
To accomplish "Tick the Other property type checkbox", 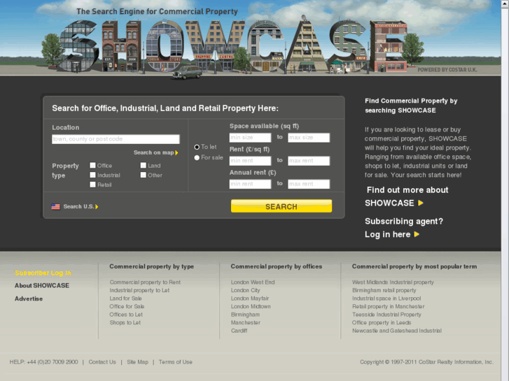I will [143, 175].
